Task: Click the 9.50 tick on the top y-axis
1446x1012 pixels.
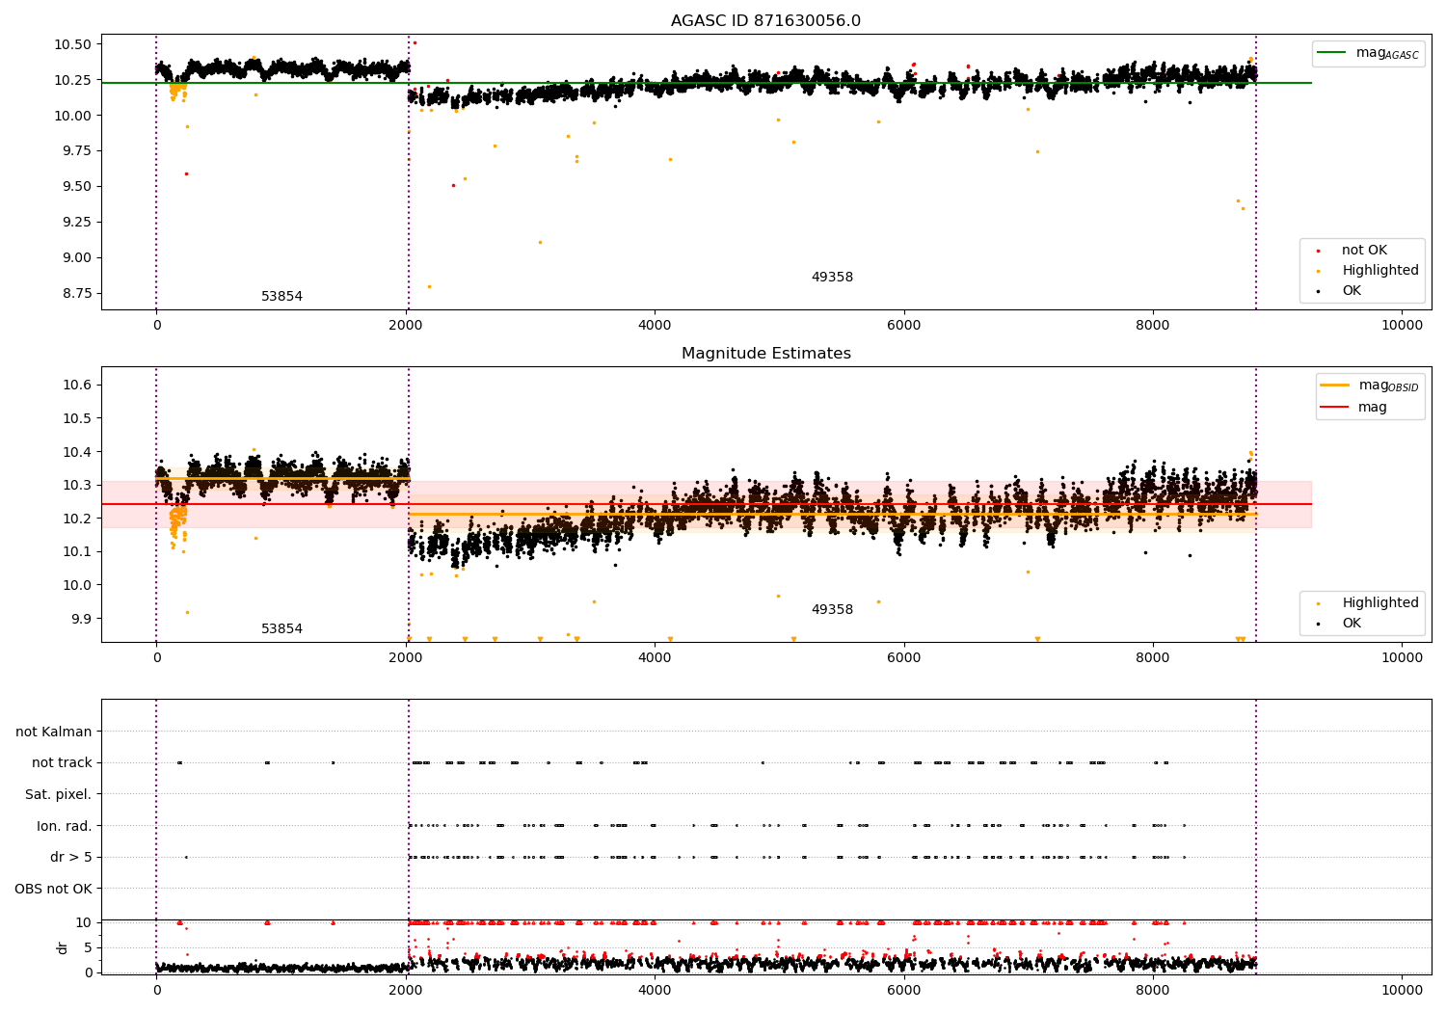Action: [x=75, y=187]
